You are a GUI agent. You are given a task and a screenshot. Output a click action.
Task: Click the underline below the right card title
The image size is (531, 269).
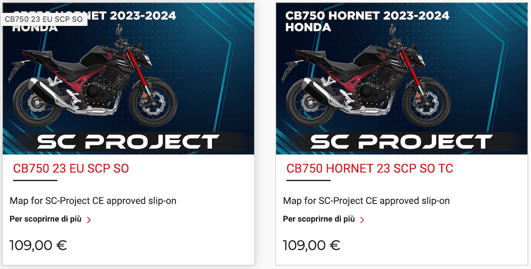[x=309, y=181]
